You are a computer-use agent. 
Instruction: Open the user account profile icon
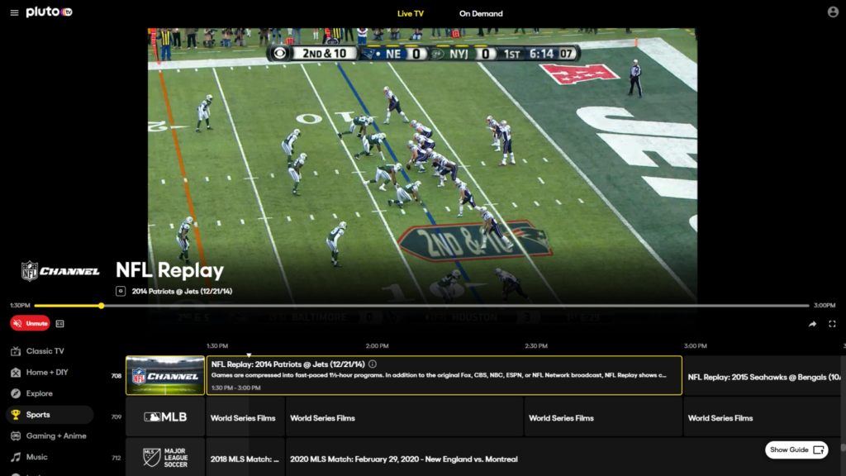[x=833, y=12]
